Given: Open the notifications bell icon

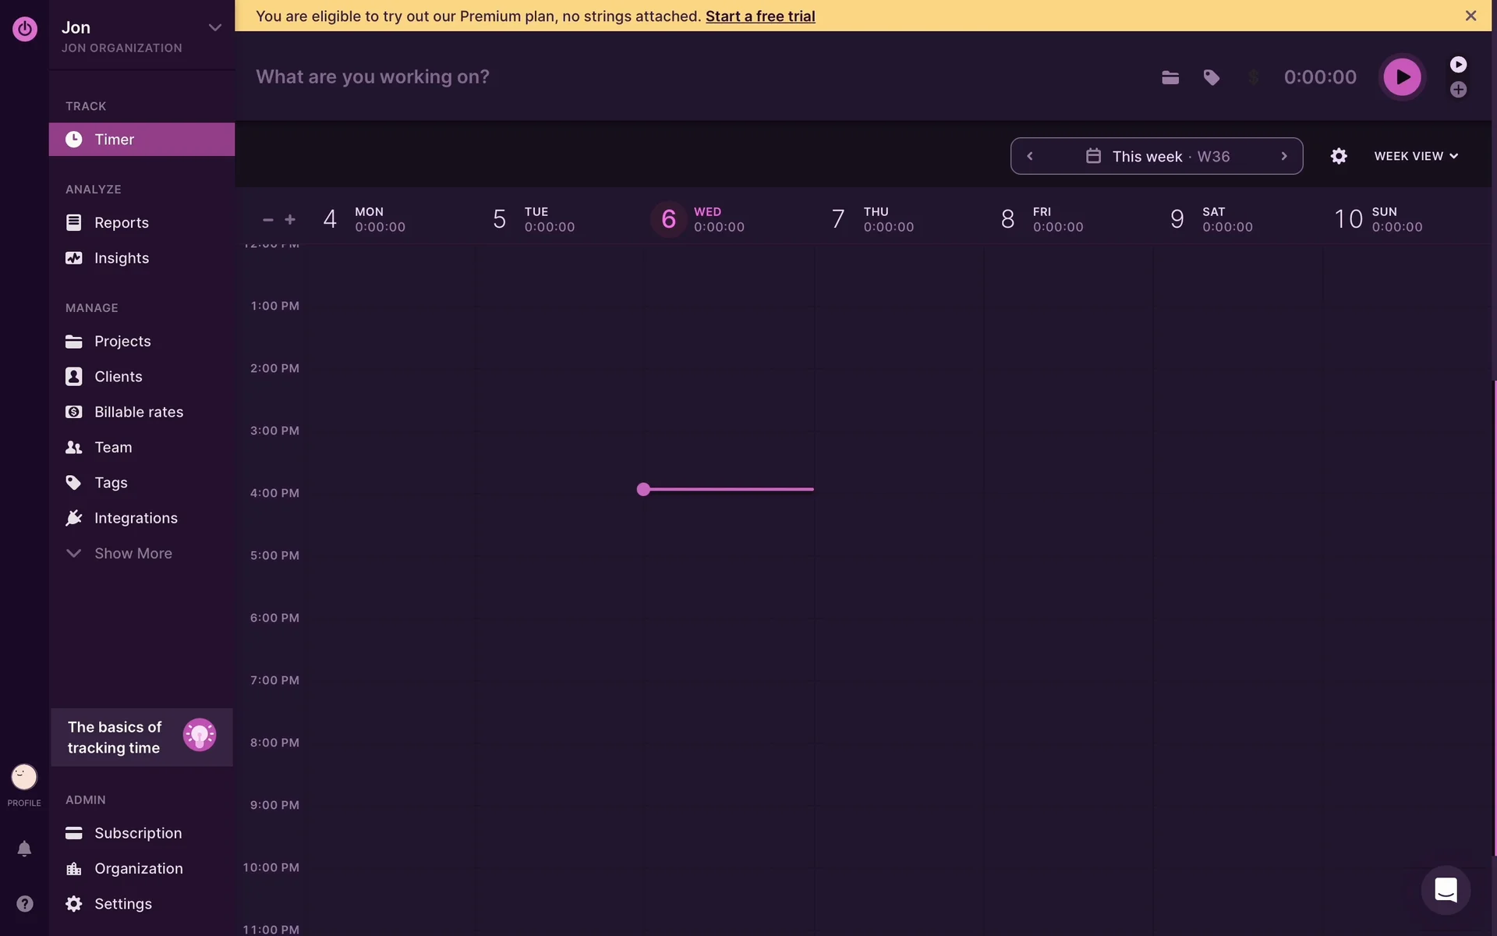Looking at the screenshot, I should (x=24, y=849).
